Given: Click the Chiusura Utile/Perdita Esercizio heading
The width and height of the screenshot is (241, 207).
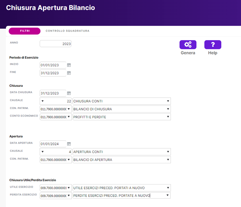Looking at the screenshot, I should (x=33, y=180).
